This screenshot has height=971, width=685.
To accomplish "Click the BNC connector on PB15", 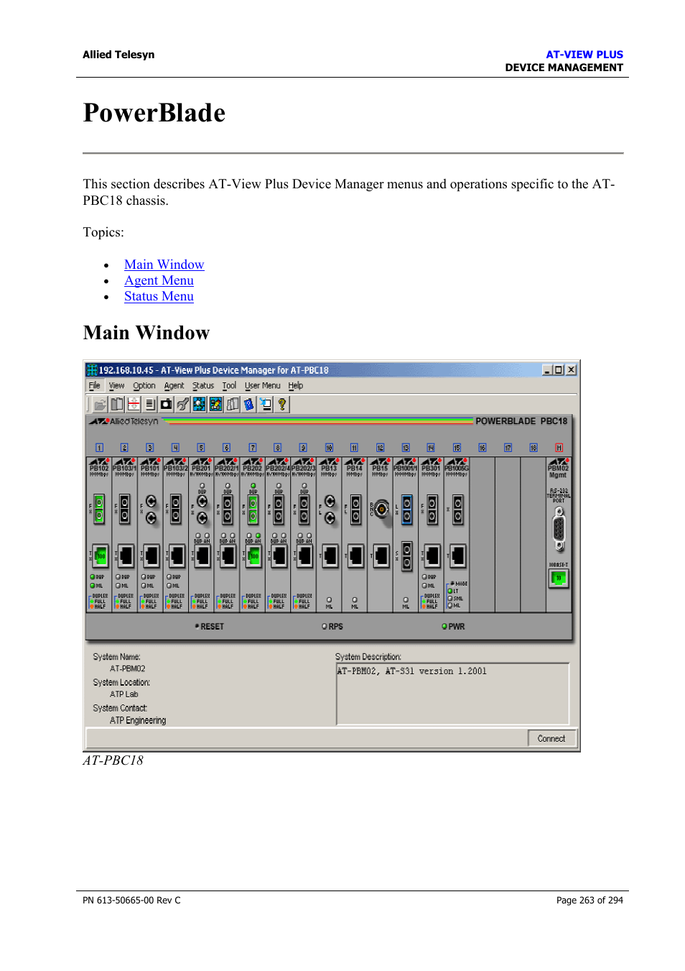I will coord(381,509).
